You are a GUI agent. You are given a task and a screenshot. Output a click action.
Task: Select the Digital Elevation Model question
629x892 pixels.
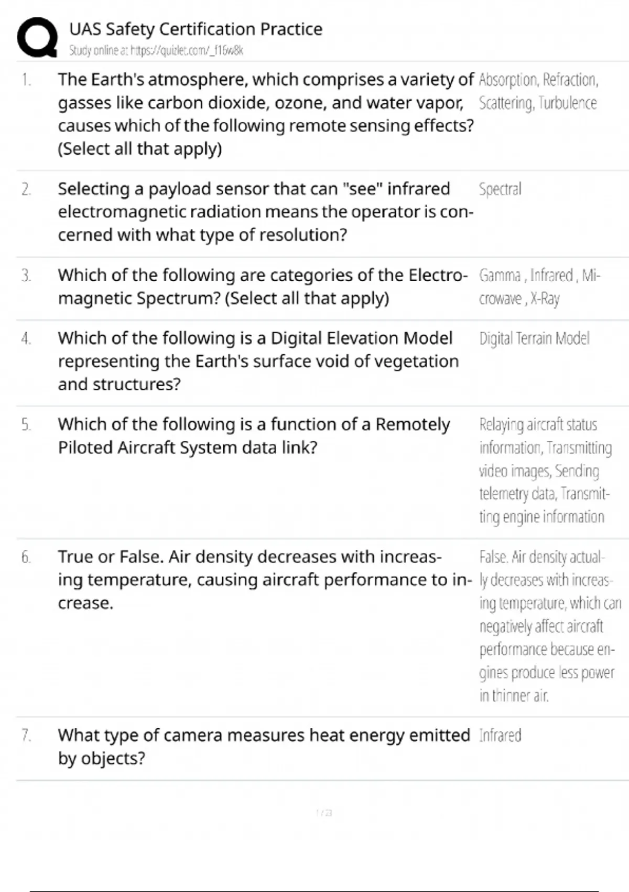pyautogui.click(x=258, y=361)
